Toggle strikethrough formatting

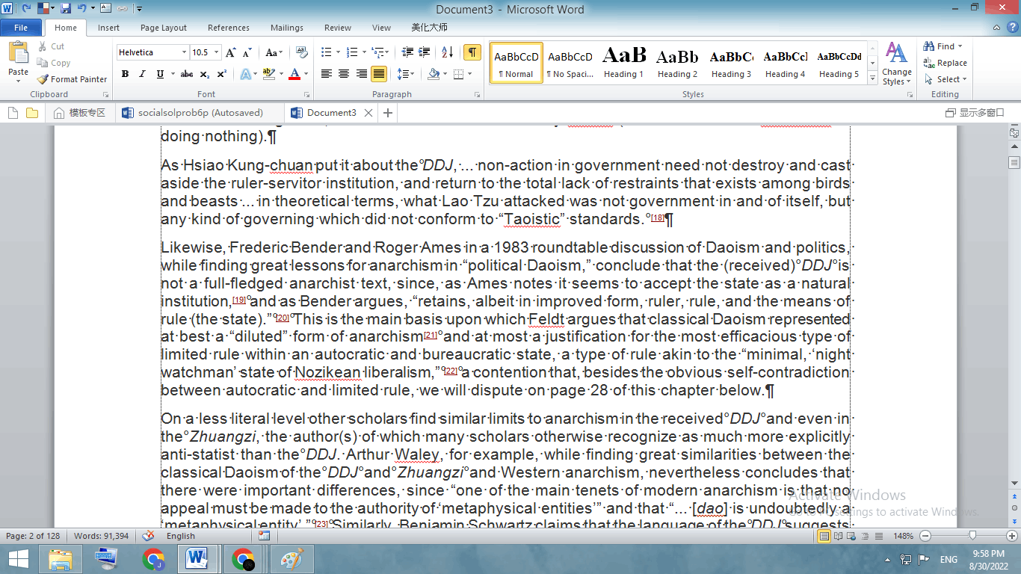[x=187, y=74]
